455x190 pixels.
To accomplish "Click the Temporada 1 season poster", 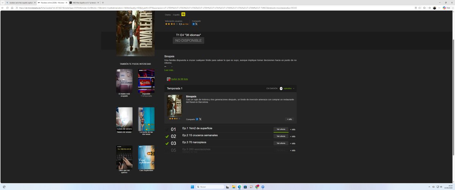I will [175, 106].
